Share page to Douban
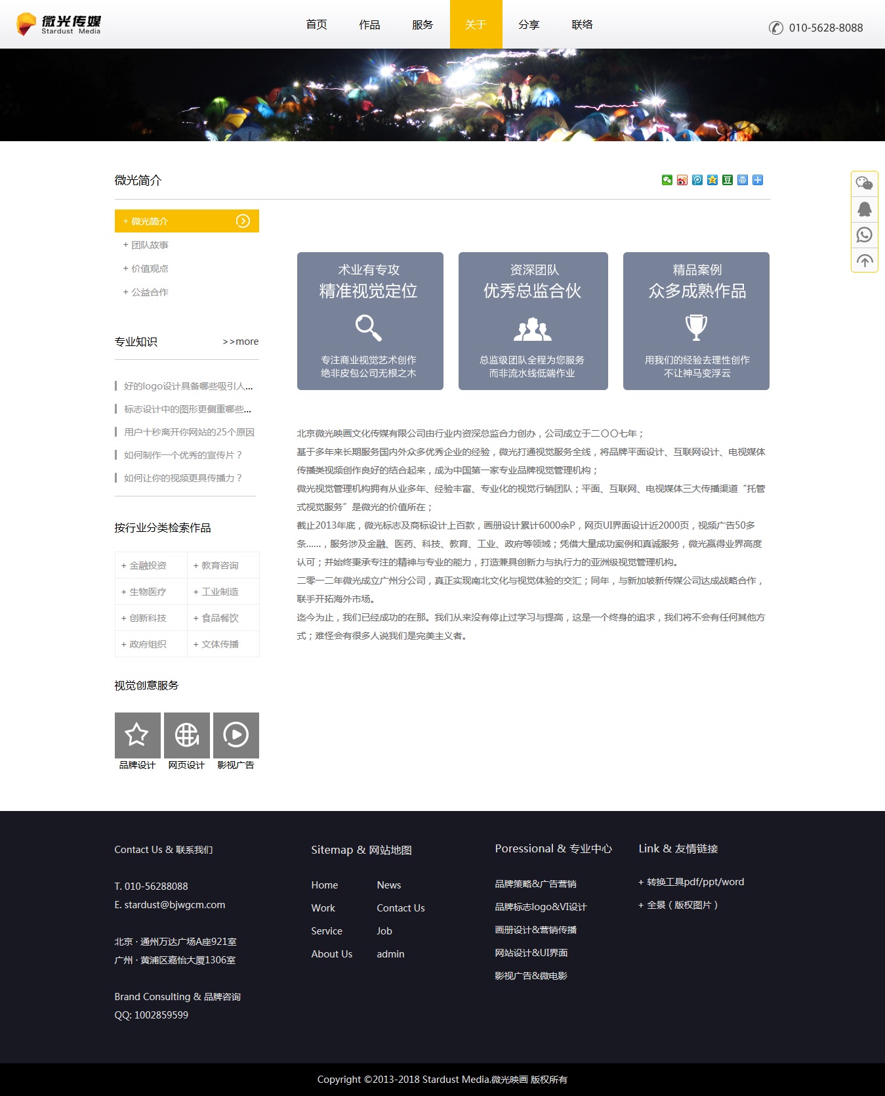 coord(728,180)
